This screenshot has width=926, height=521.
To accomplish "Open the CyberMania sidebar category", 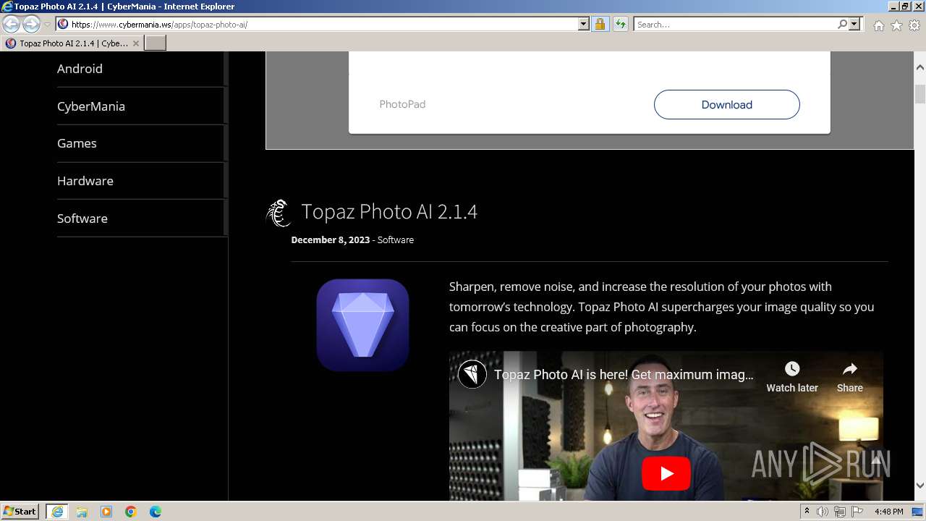I will click(91, 106).
